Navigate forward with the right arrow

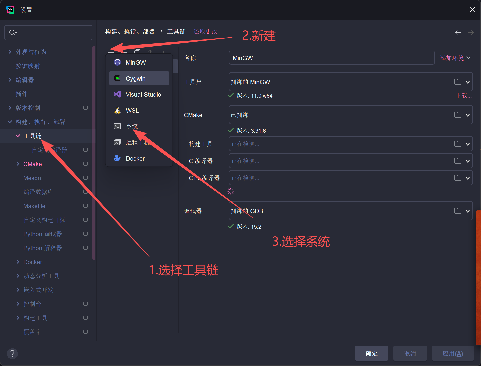pos(471,33)
